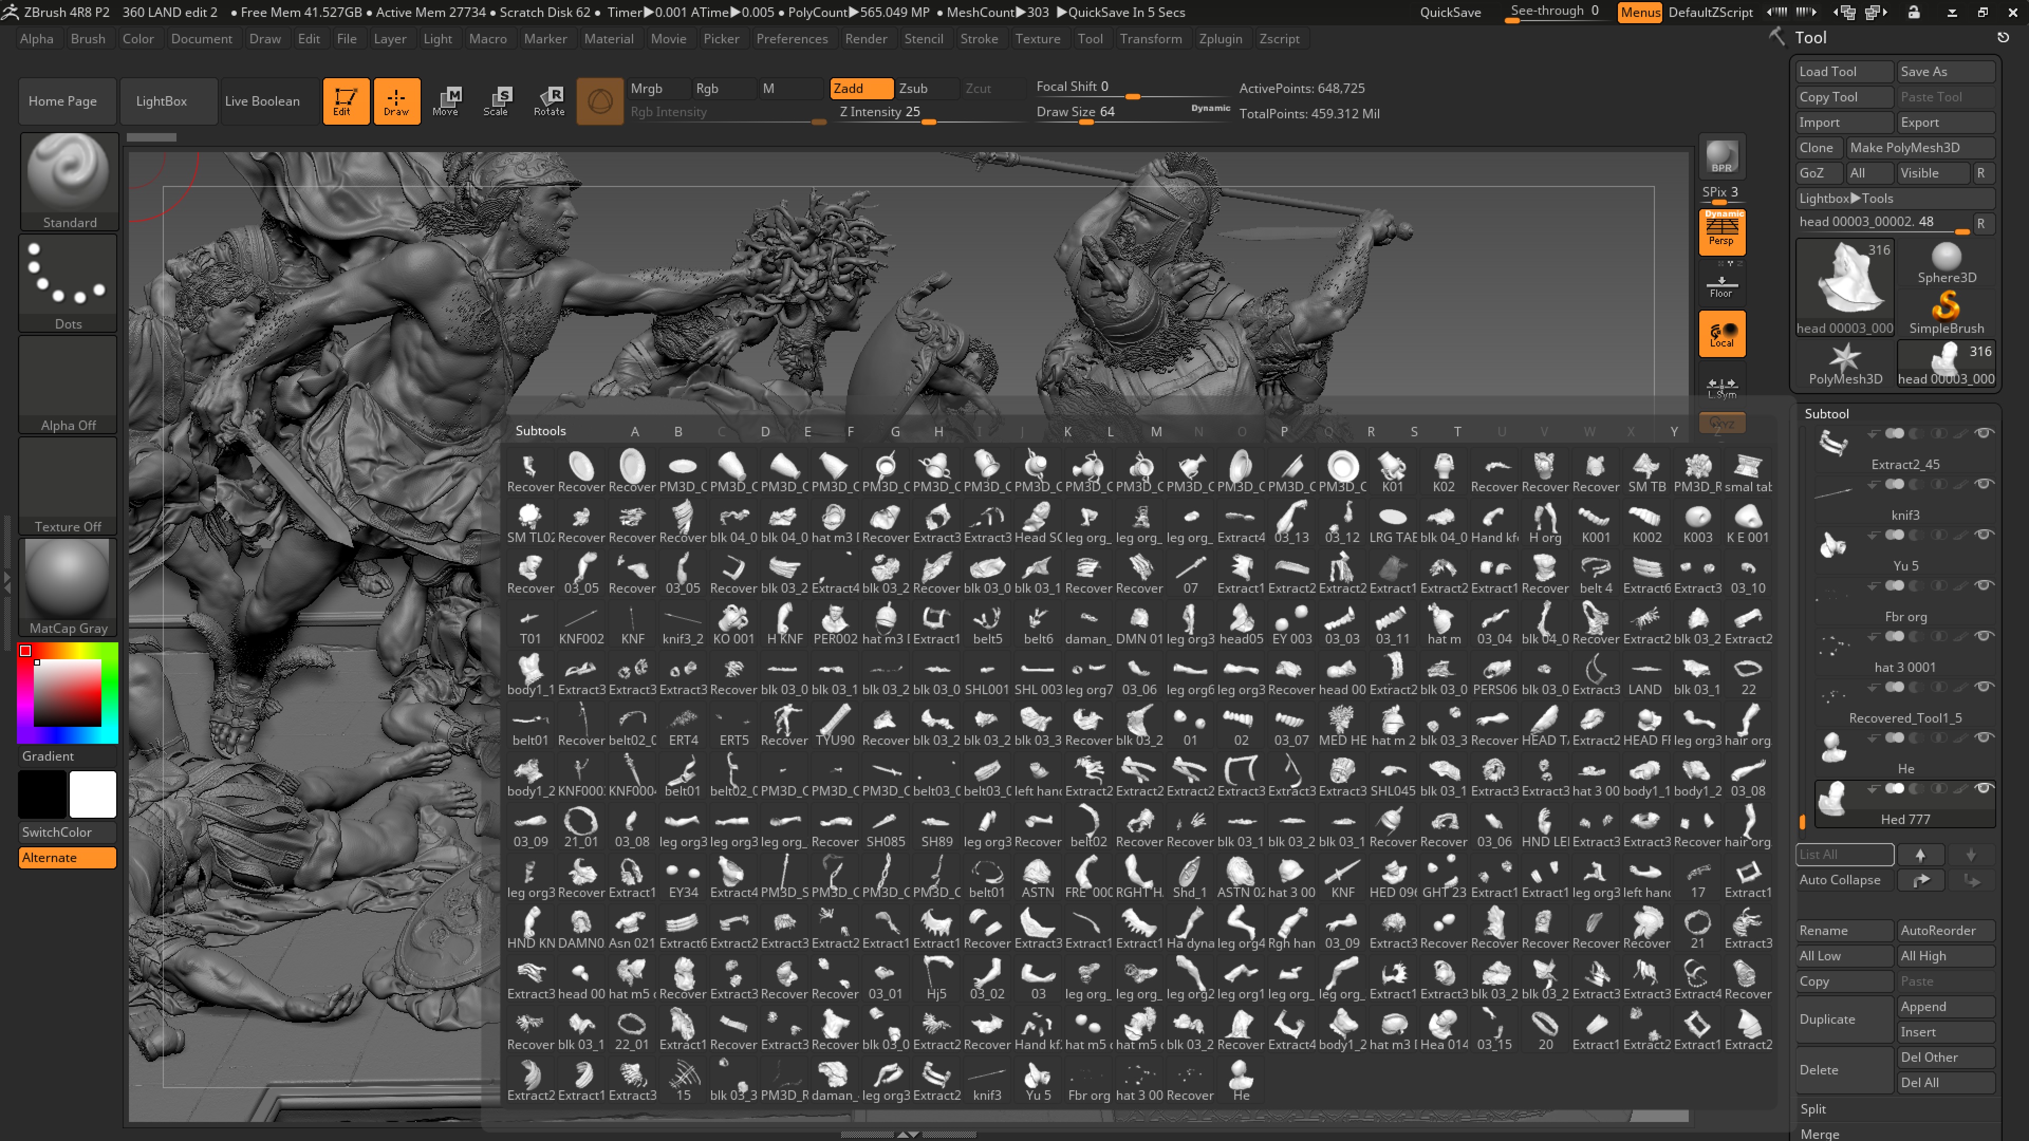Select the Draw mode icon
Screen dimensions: 2029x1141
click(x=396, y=101)
